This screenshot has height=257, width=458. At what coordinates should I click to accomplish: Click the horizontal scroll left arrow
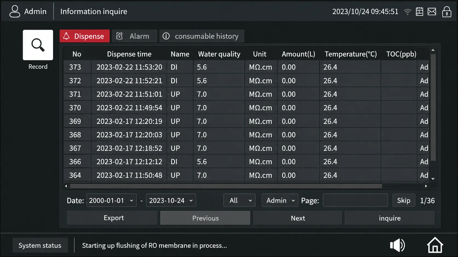point(66,186)
